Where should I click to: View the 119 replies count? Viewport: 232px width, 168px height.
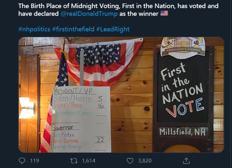pyautogui.click(x=35, y=161)
